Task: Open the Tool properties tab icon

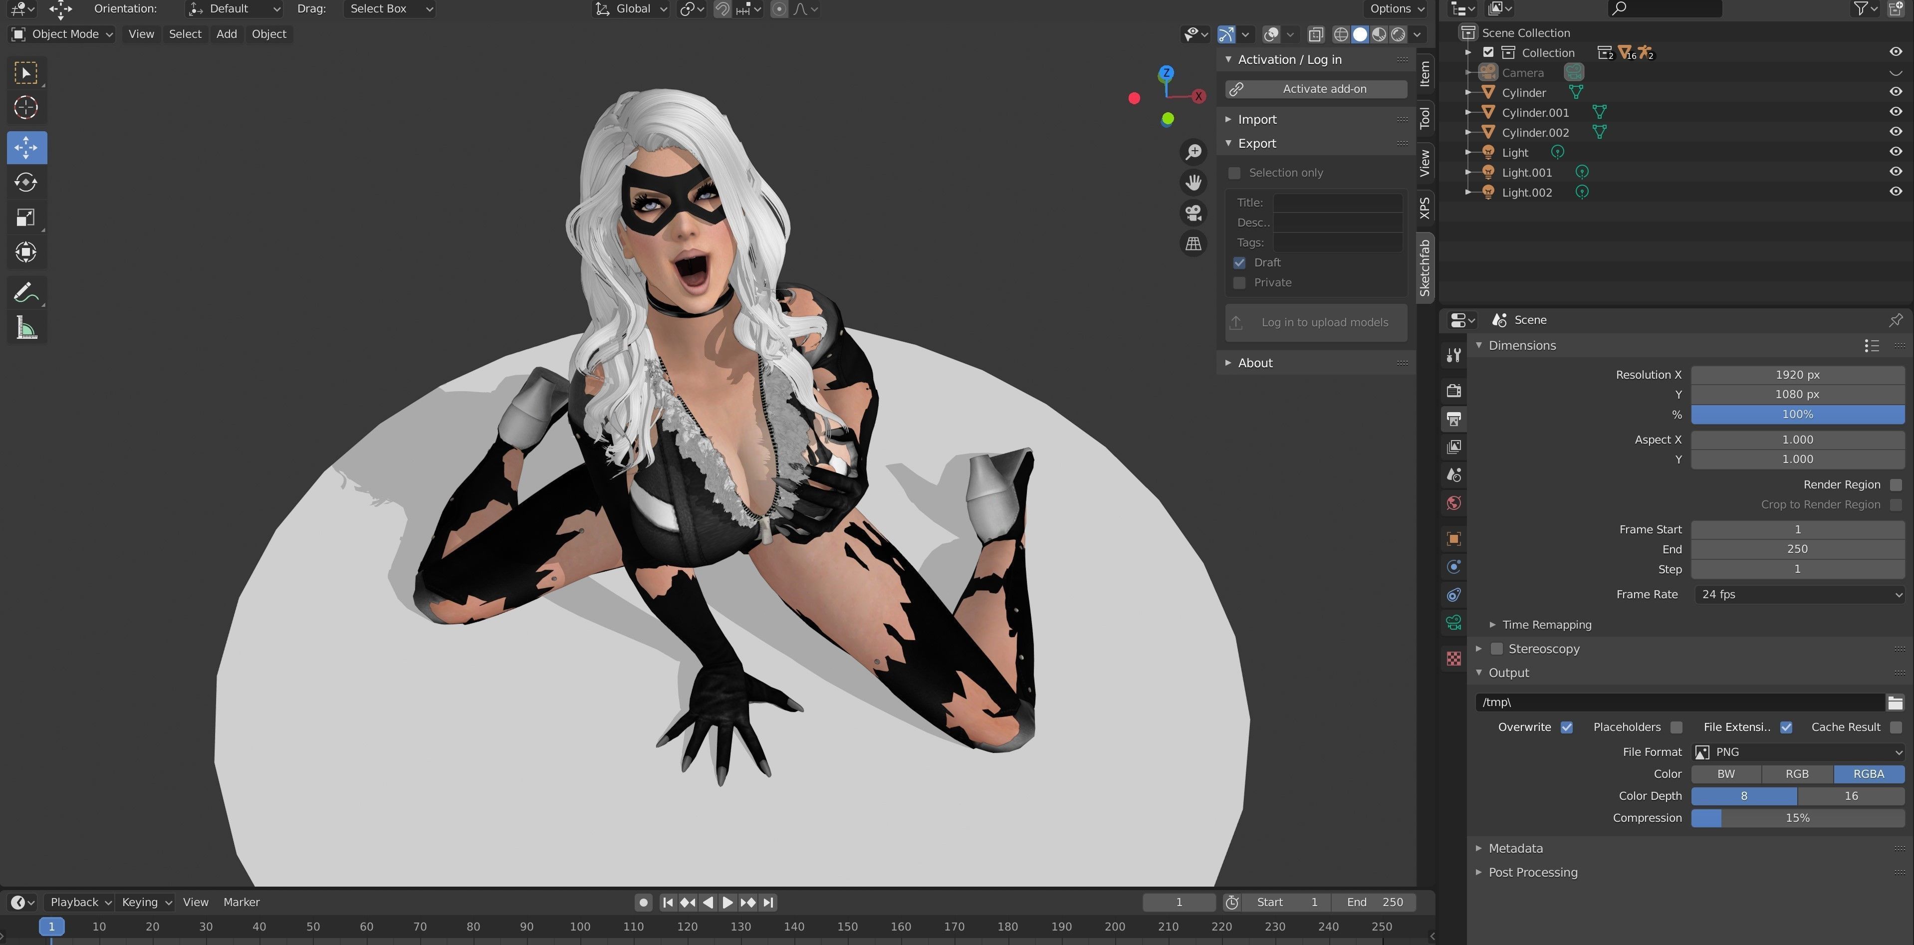Action: (1454, 356)
